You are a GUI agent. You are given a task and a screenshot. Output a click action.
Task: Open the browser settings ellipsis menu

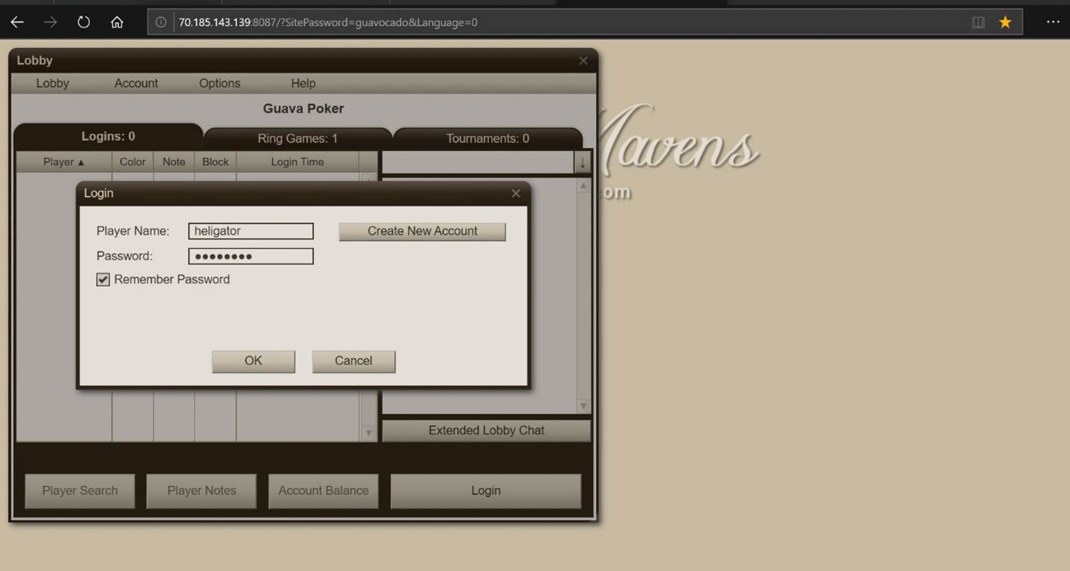(x=1054, y=21)
